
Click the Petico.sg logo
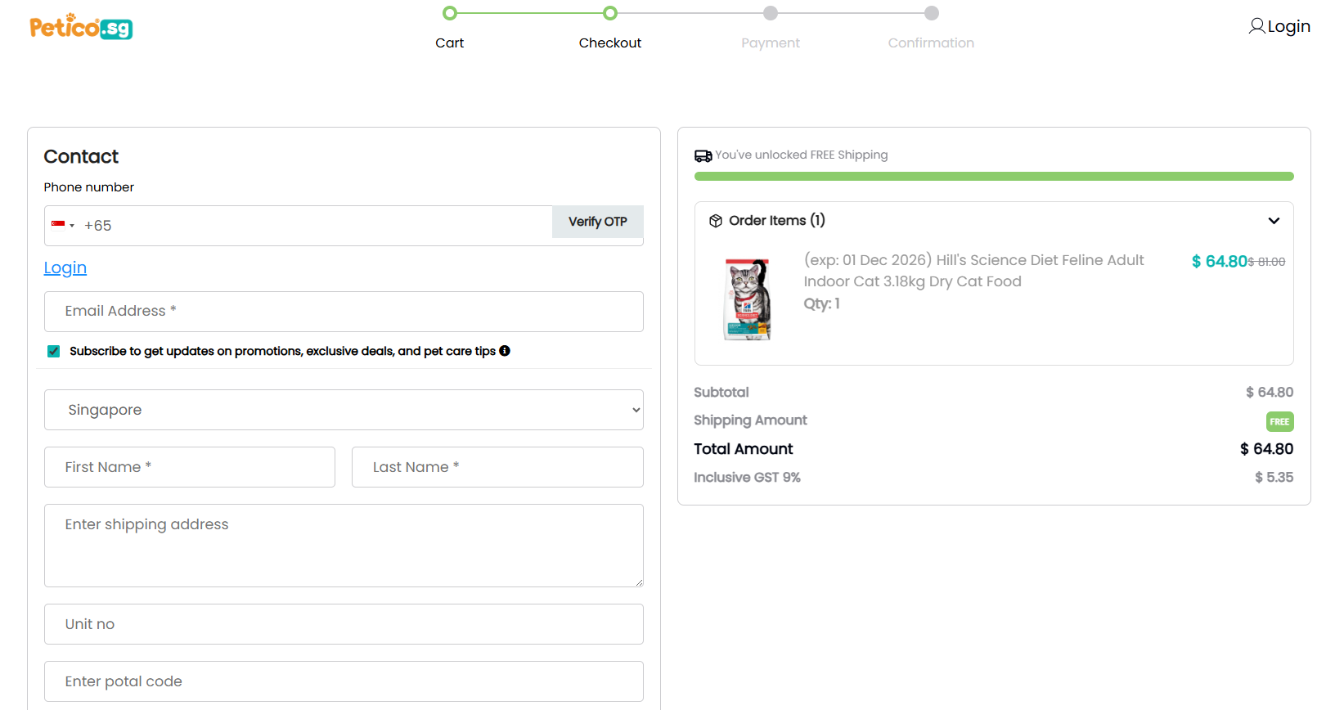(80, 26)
